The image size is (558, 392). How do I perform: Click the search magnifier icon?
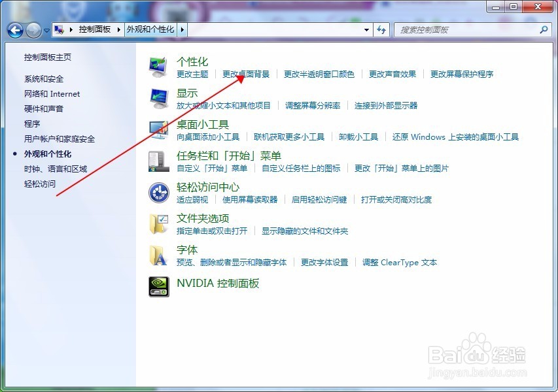click(544, 30)
